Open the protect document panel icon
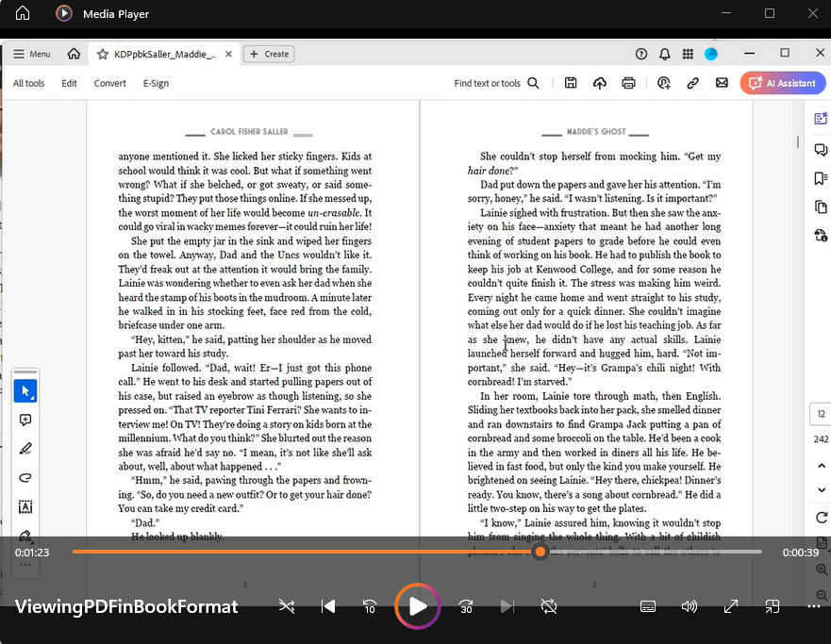The width and height of the screenshot is (831, 644). (821, 235)
